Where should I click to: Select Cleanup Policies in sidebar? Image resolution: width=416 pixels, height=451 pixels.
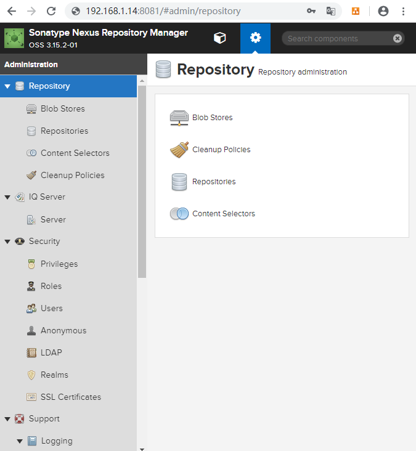(x=73, y=175)
